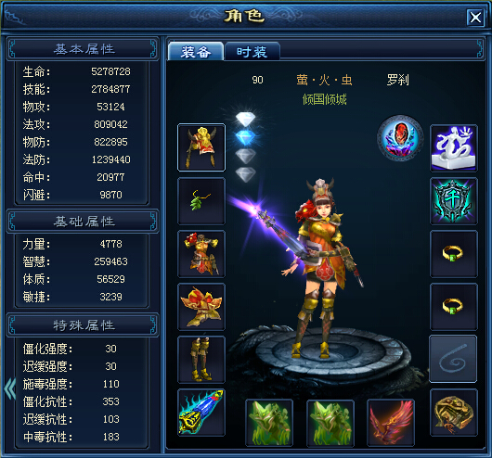Click the empty spiral accessory slot
Screen dimensions: 492x458
453,359
